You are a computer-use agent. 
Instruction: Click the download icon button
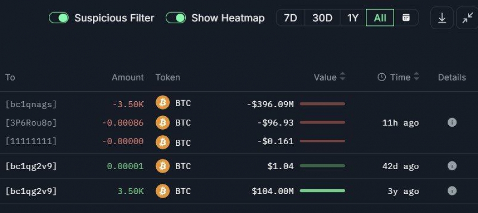(442, 18)
